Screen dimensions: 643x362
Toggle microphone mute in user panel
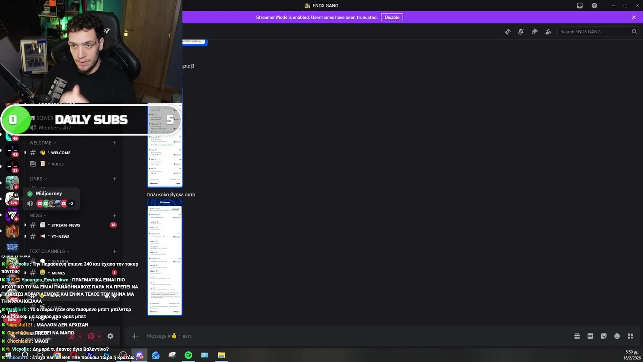(x=72, y=336)
